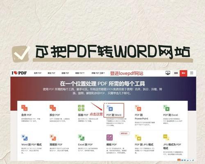
Task: Click the PDF 到 Word tool icon
Action: coord(110,108)
